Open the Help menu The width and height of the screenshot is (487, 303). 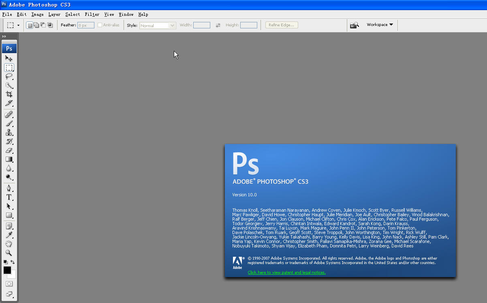click(143, 15)
